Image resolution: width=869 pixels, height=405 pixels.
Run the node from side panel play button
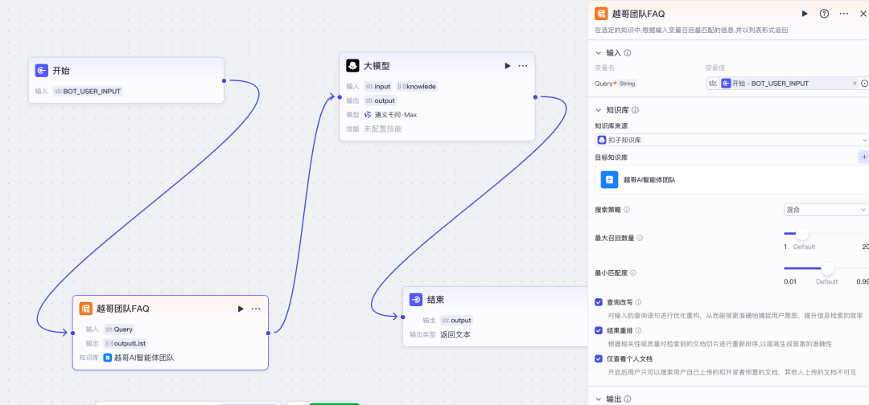(805, 14)
